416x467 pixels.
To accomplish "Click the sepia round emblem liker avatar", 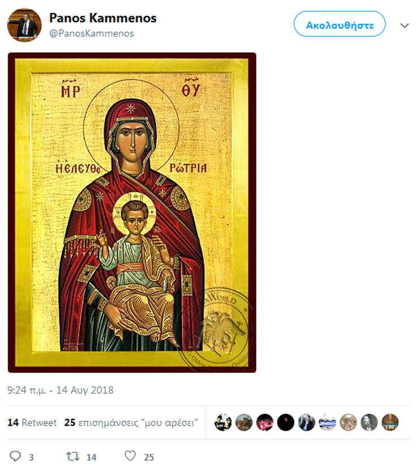I will 348,422.
